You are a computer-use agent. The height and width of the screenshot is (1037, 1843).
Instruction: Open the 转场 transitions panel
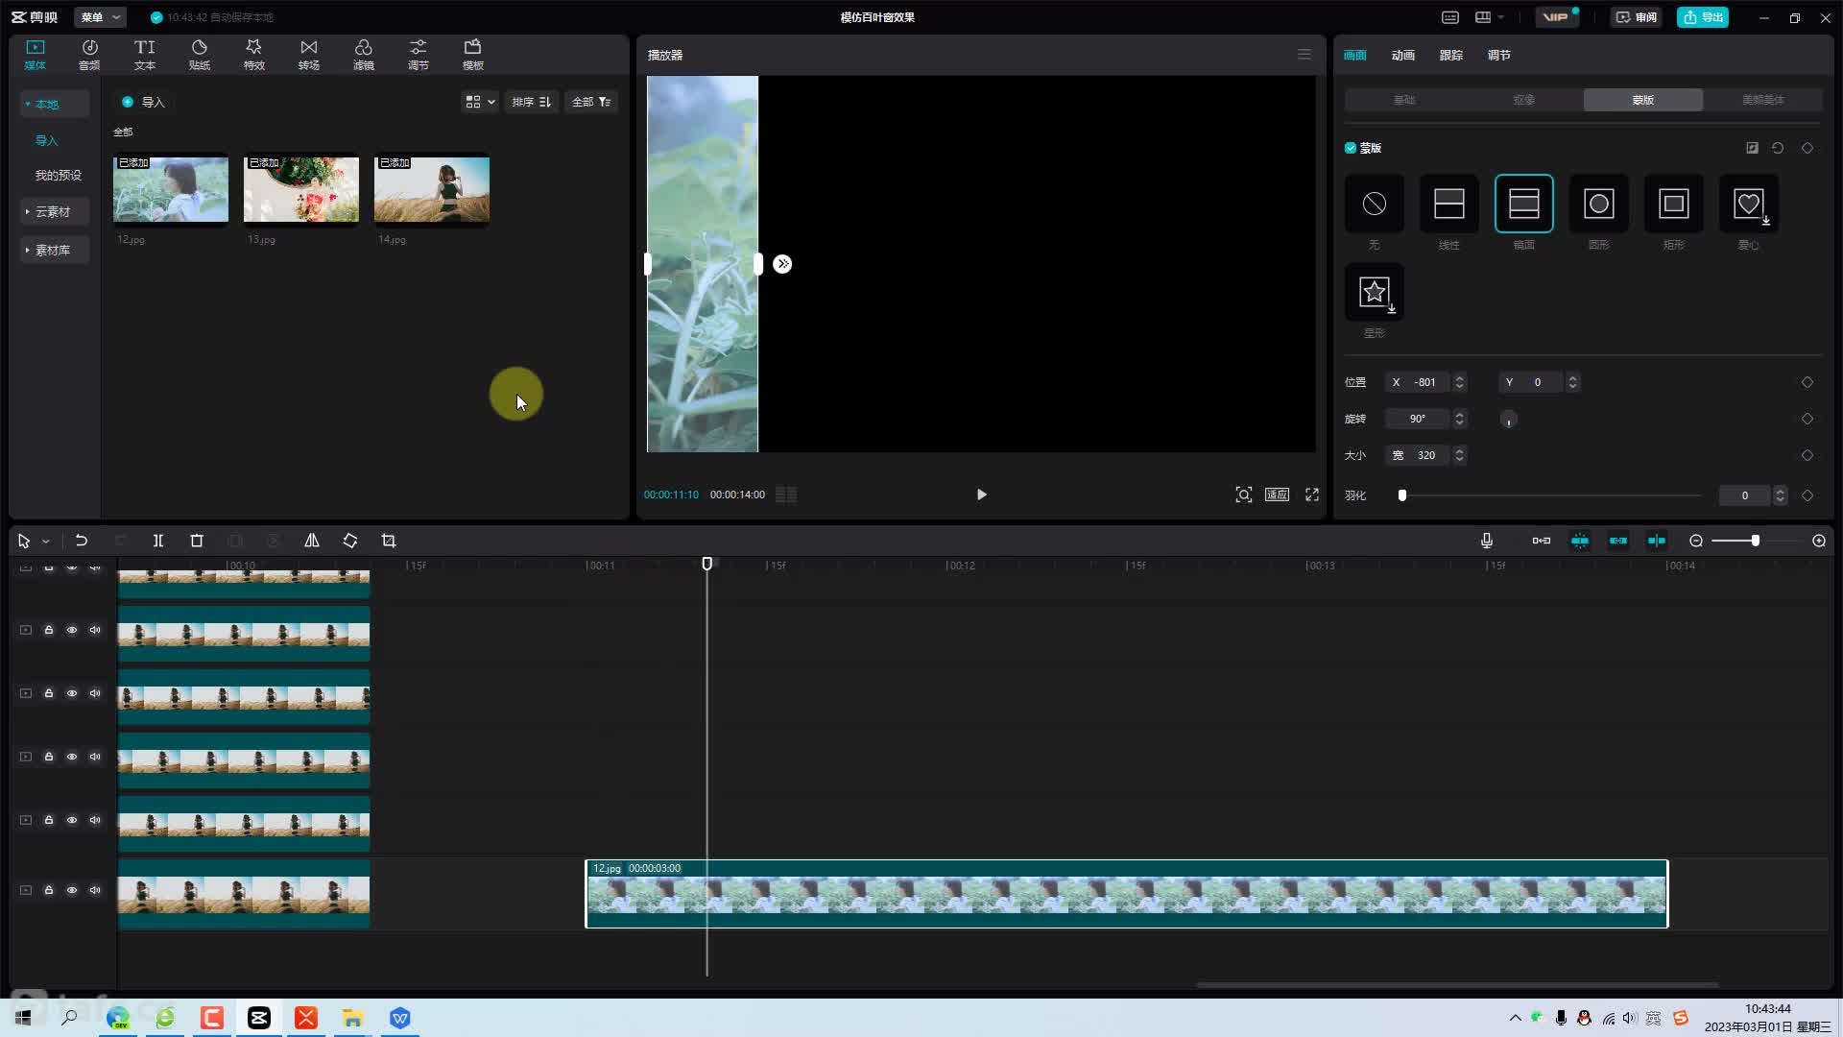pyautogui.click(x=308, y=55)
